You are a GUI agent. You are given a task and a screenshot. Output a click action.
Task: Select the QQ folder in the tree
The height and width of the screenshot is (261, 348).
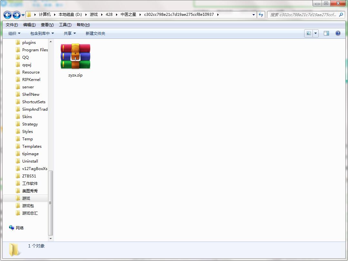(22, 57)
